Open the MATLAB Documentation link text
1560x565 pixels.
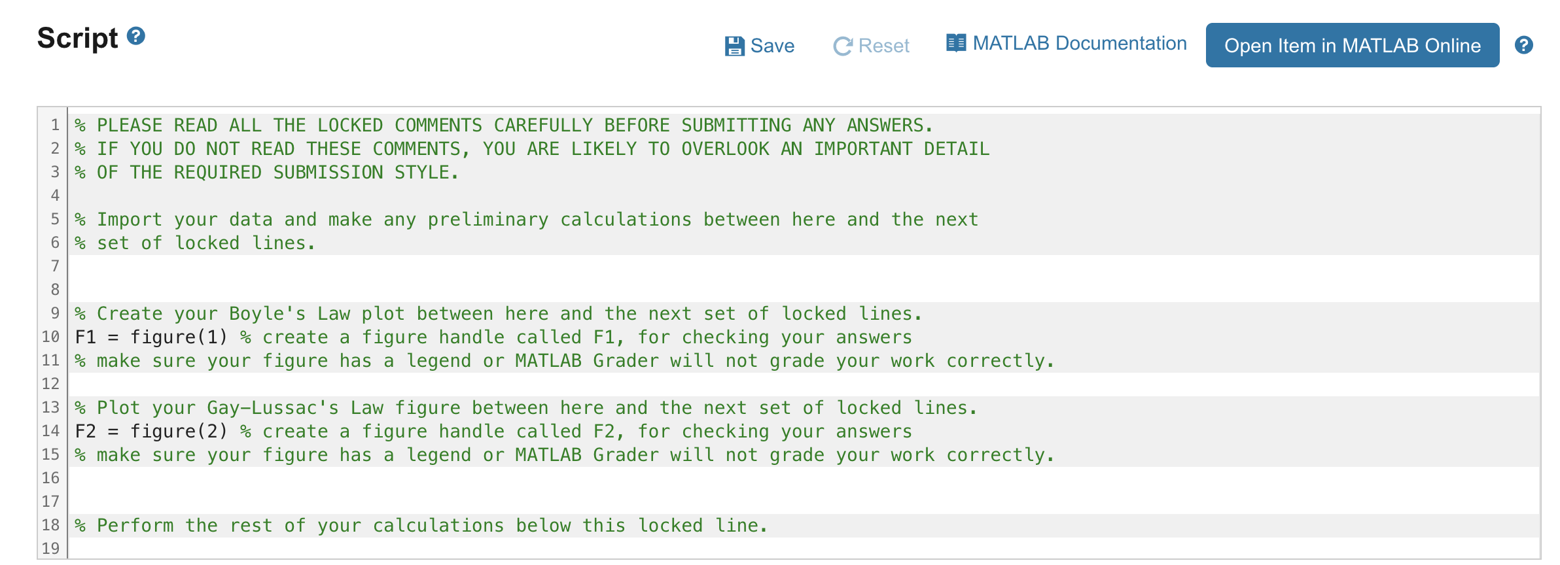(1079, 43)
